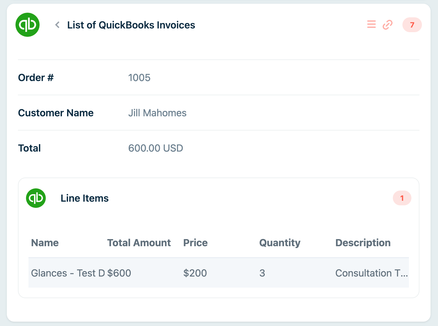Click the QuickBooks logo in the header

28,25
